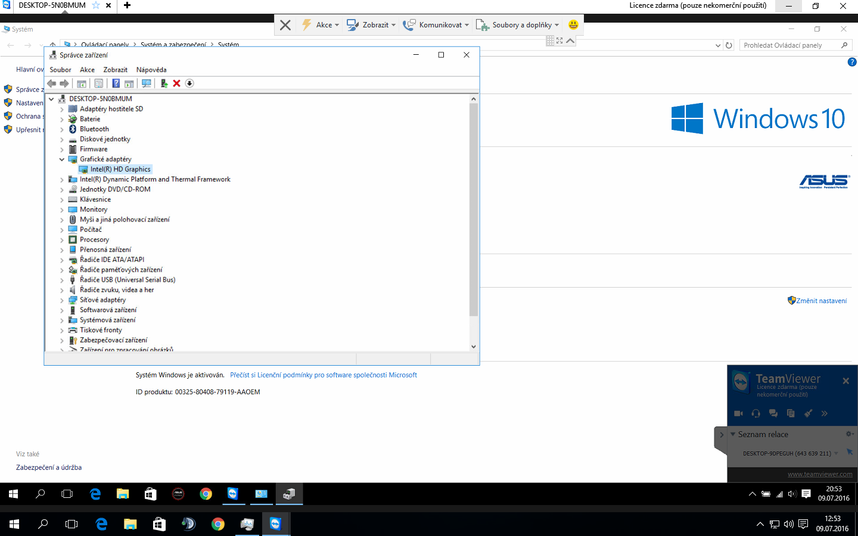Click the blue help icon in System window

pyautogui.click(x=852, y=62)
